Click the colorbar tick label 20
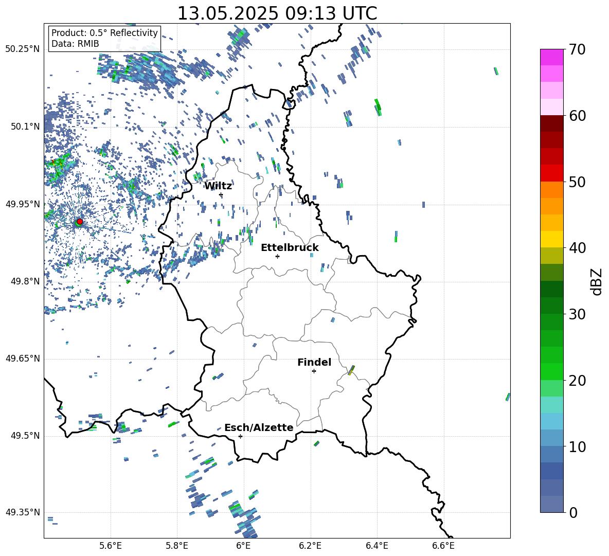Image resolution: width=609 pixels, height=556 pixels. tap(577, 380)
